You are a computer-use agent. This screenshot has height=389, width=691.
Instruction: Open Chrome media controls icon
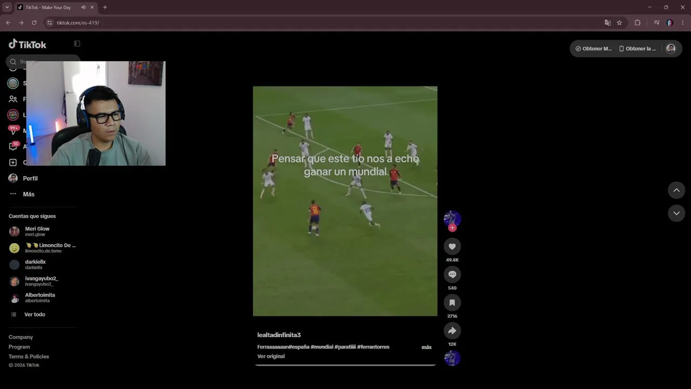click(656, 23)
